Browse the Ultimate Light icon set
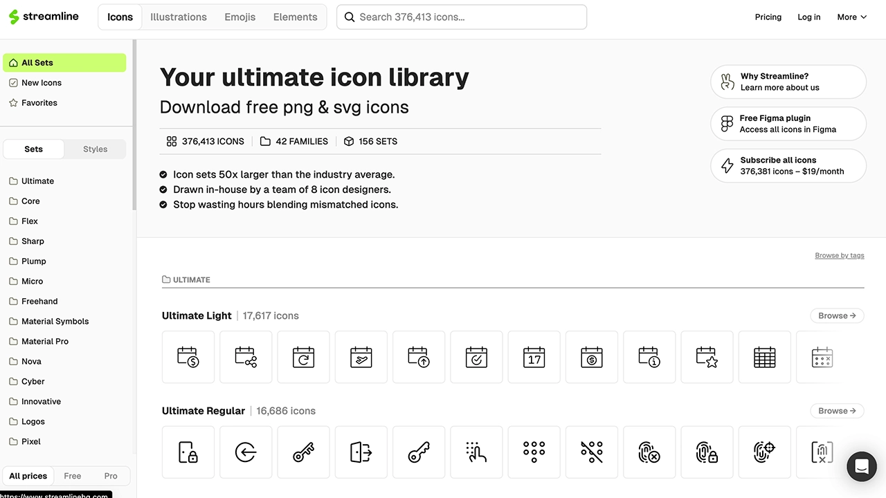The image size is (886, 498). [837, 316]
